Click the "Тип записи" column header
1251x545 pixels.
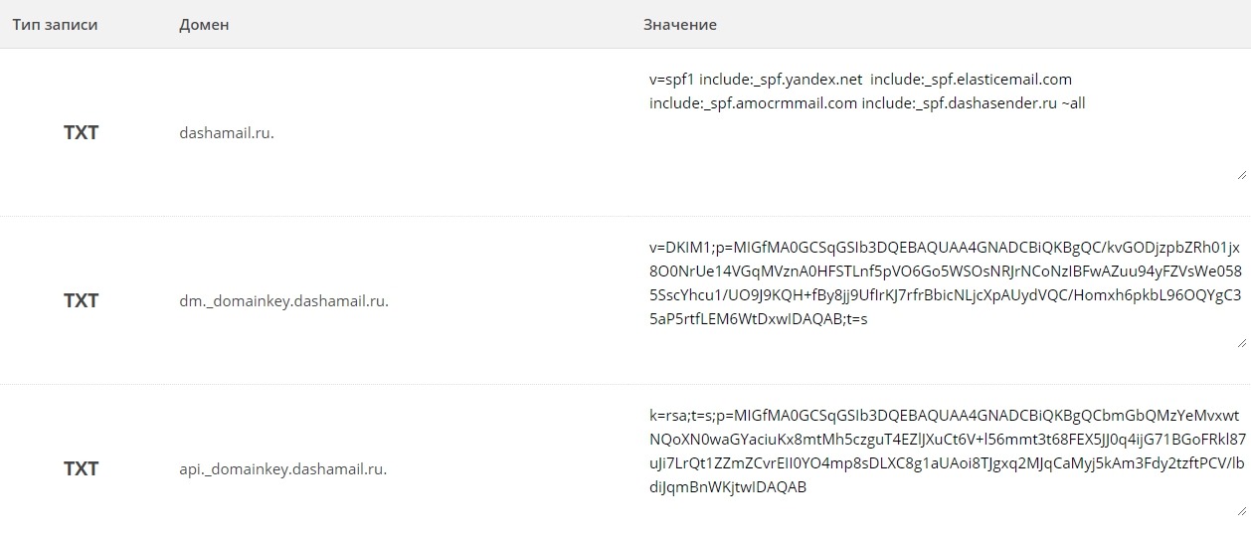[55, 25]
